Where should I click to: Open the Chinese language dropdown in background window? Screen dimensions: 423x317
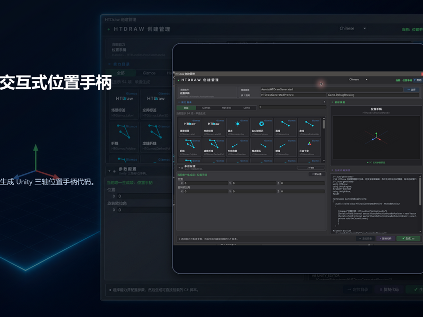[x=353, y=29]
